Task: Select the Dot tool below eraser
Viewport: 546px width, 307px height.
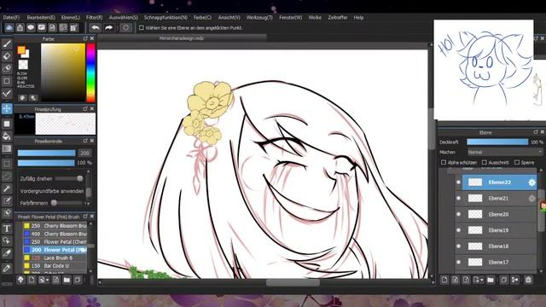Action: coord(7,68)
